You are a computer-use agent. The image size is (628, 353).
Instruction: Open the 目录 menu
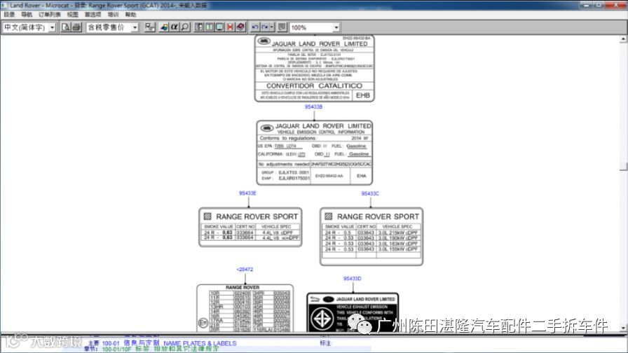coord(9,15)
